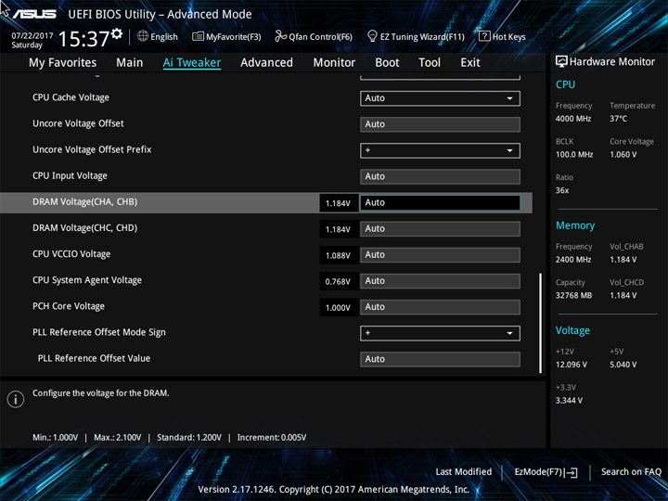Viewport: 668px width, 501px height.
Task: Open MyFavorite(F3) text label
Action: (x=234, y=37)
